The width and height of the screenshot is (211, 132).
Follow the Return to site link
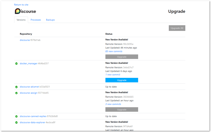coord(21,5)
